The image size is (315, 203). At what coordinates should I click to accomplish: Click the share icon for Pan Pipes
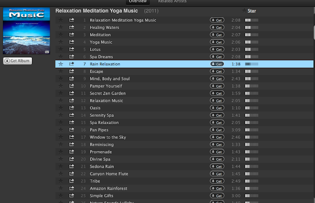(x=72, y=130)
